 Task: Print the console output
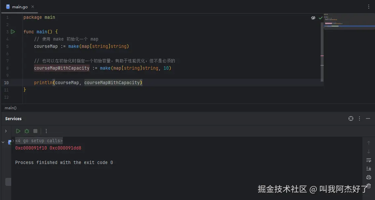point(369,177)
